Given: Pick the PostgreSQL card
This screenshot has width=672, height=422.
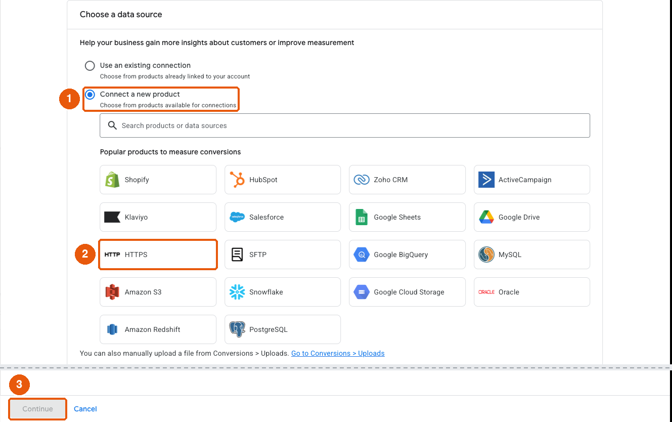Looking at the screenshot, I should click(x=283, y=329).
